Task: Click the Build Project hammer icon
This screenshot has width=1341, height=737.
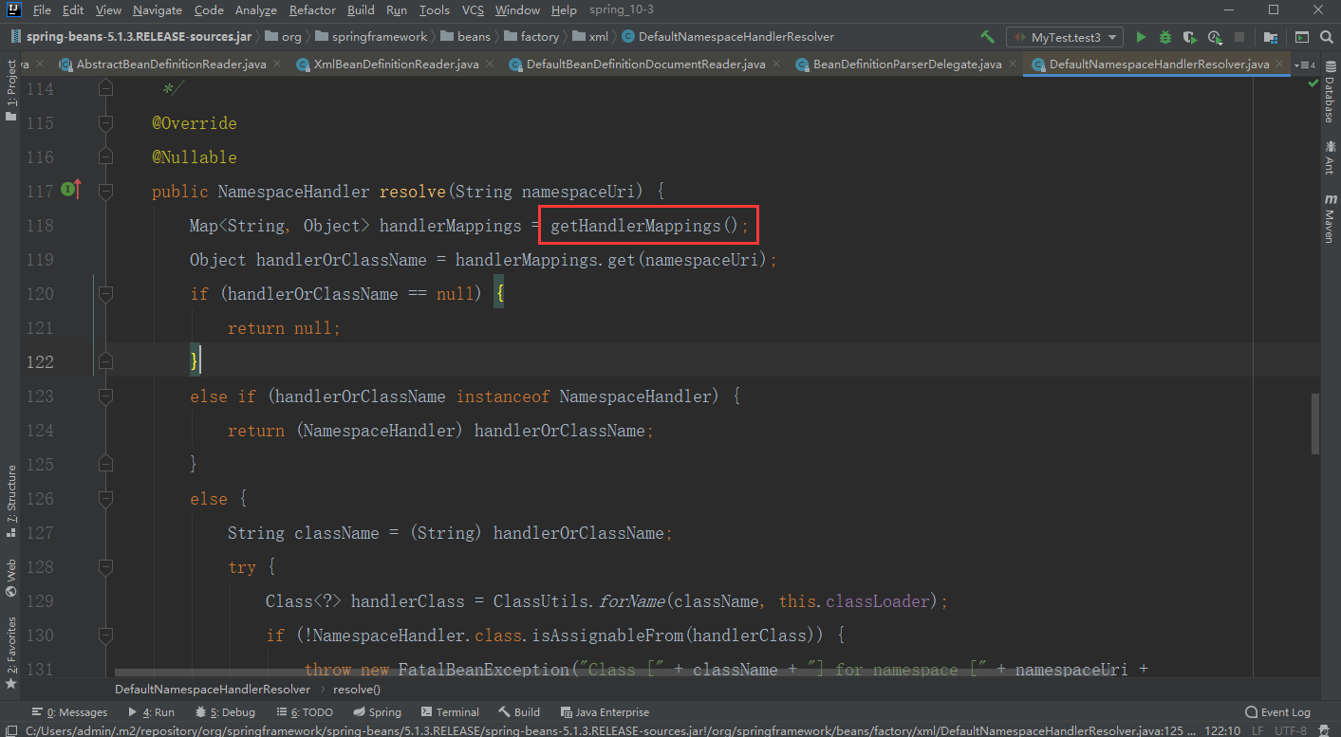Action: (987, 37)
